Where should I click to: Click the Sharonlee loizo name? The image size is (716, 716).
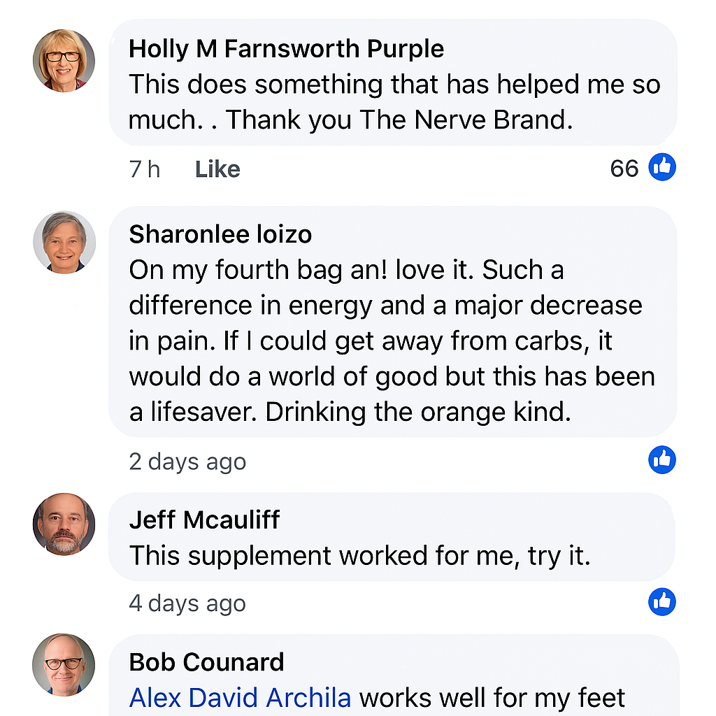(x=220, y=234)
